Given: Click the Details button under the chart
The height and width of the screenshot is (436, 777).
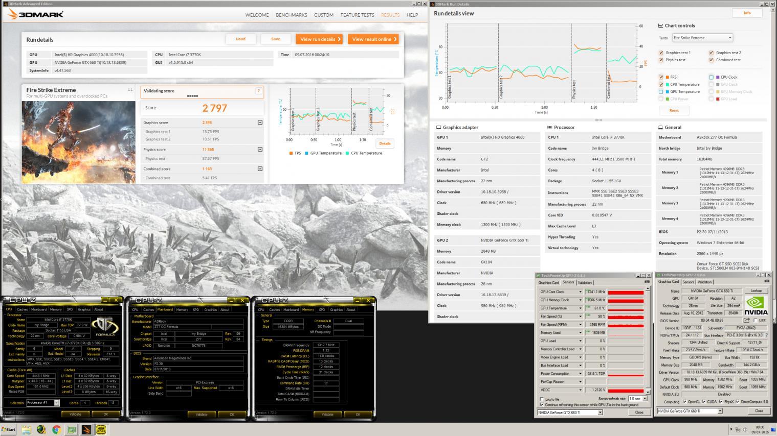Looking at the screenshot, I should click(x=385, y=143).
